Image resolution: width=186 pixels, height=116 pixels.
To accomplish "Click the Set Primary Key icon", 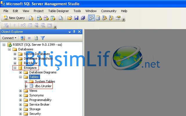I will coord(15,25).
